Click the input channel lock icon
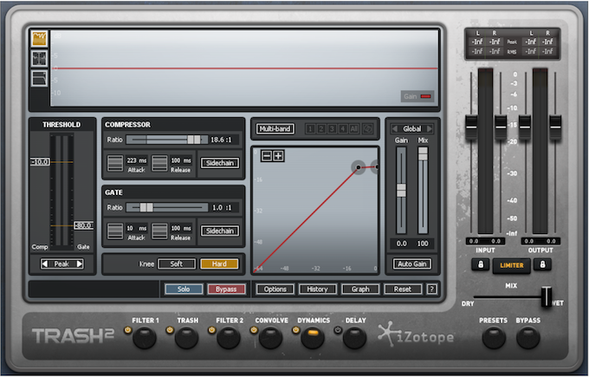 (481, 264)
